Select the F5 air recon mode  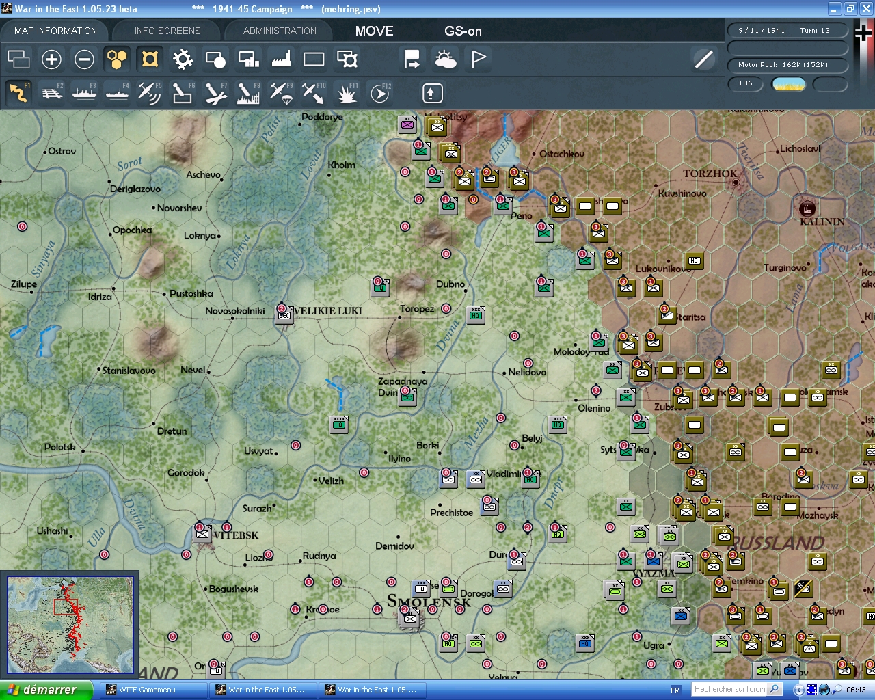pos(150,93)
